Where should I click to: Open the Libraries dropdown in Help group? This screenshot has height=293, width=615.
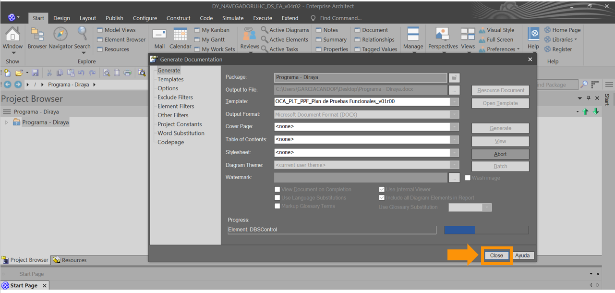pos(561,39)
